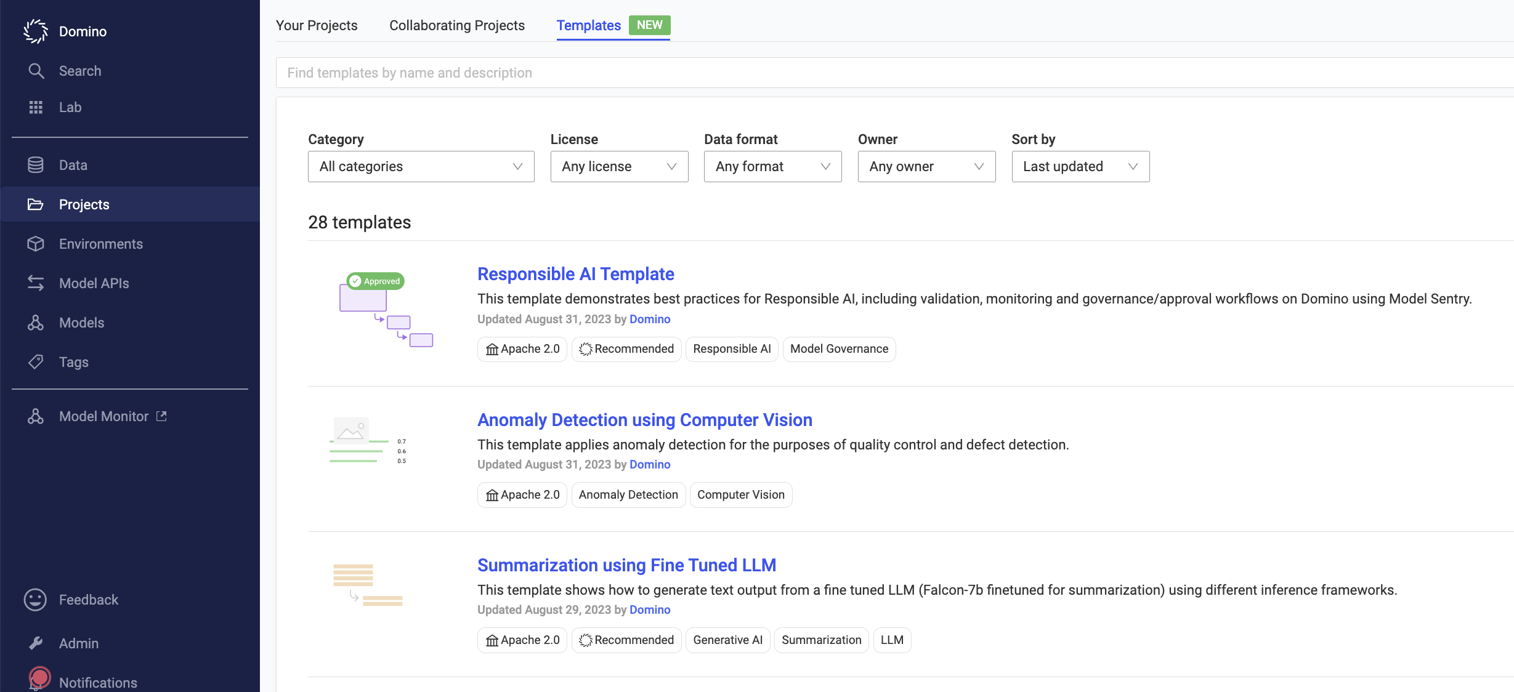Click the Responsible AI Template link
Viewport: 1514px width, 692px height.
(x=575, y=273)
